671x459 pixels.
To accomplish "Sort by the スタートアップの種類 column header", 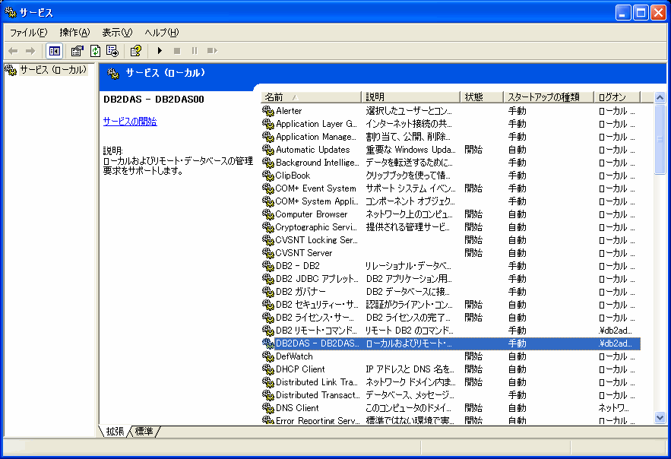I will pos(549,97).
